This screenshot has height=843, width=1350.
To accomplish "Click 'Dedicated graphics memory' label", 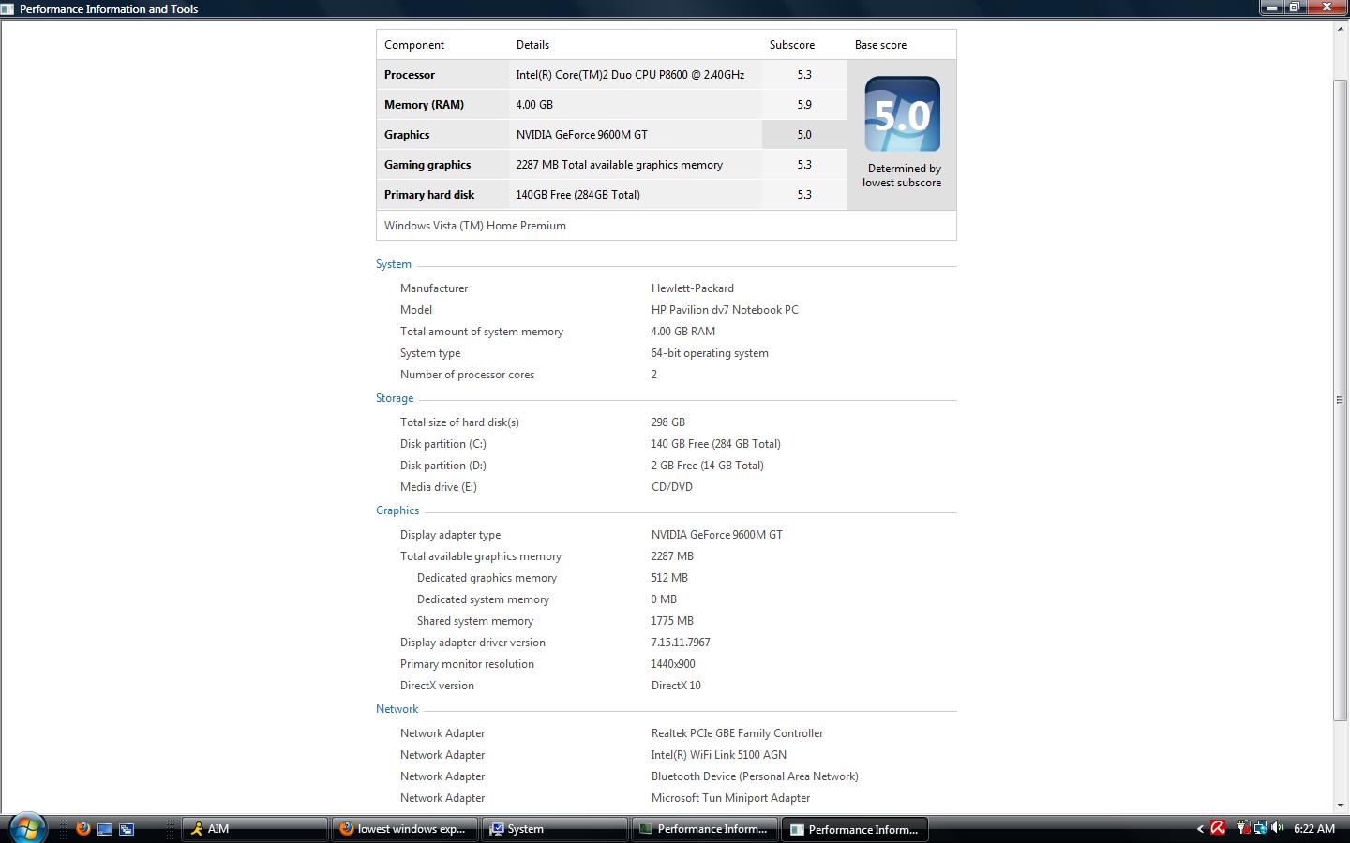I will [x=487, y=578].
